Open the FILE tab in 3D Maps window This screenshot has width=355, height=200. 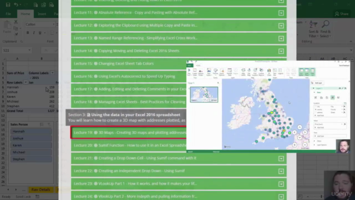190,66
